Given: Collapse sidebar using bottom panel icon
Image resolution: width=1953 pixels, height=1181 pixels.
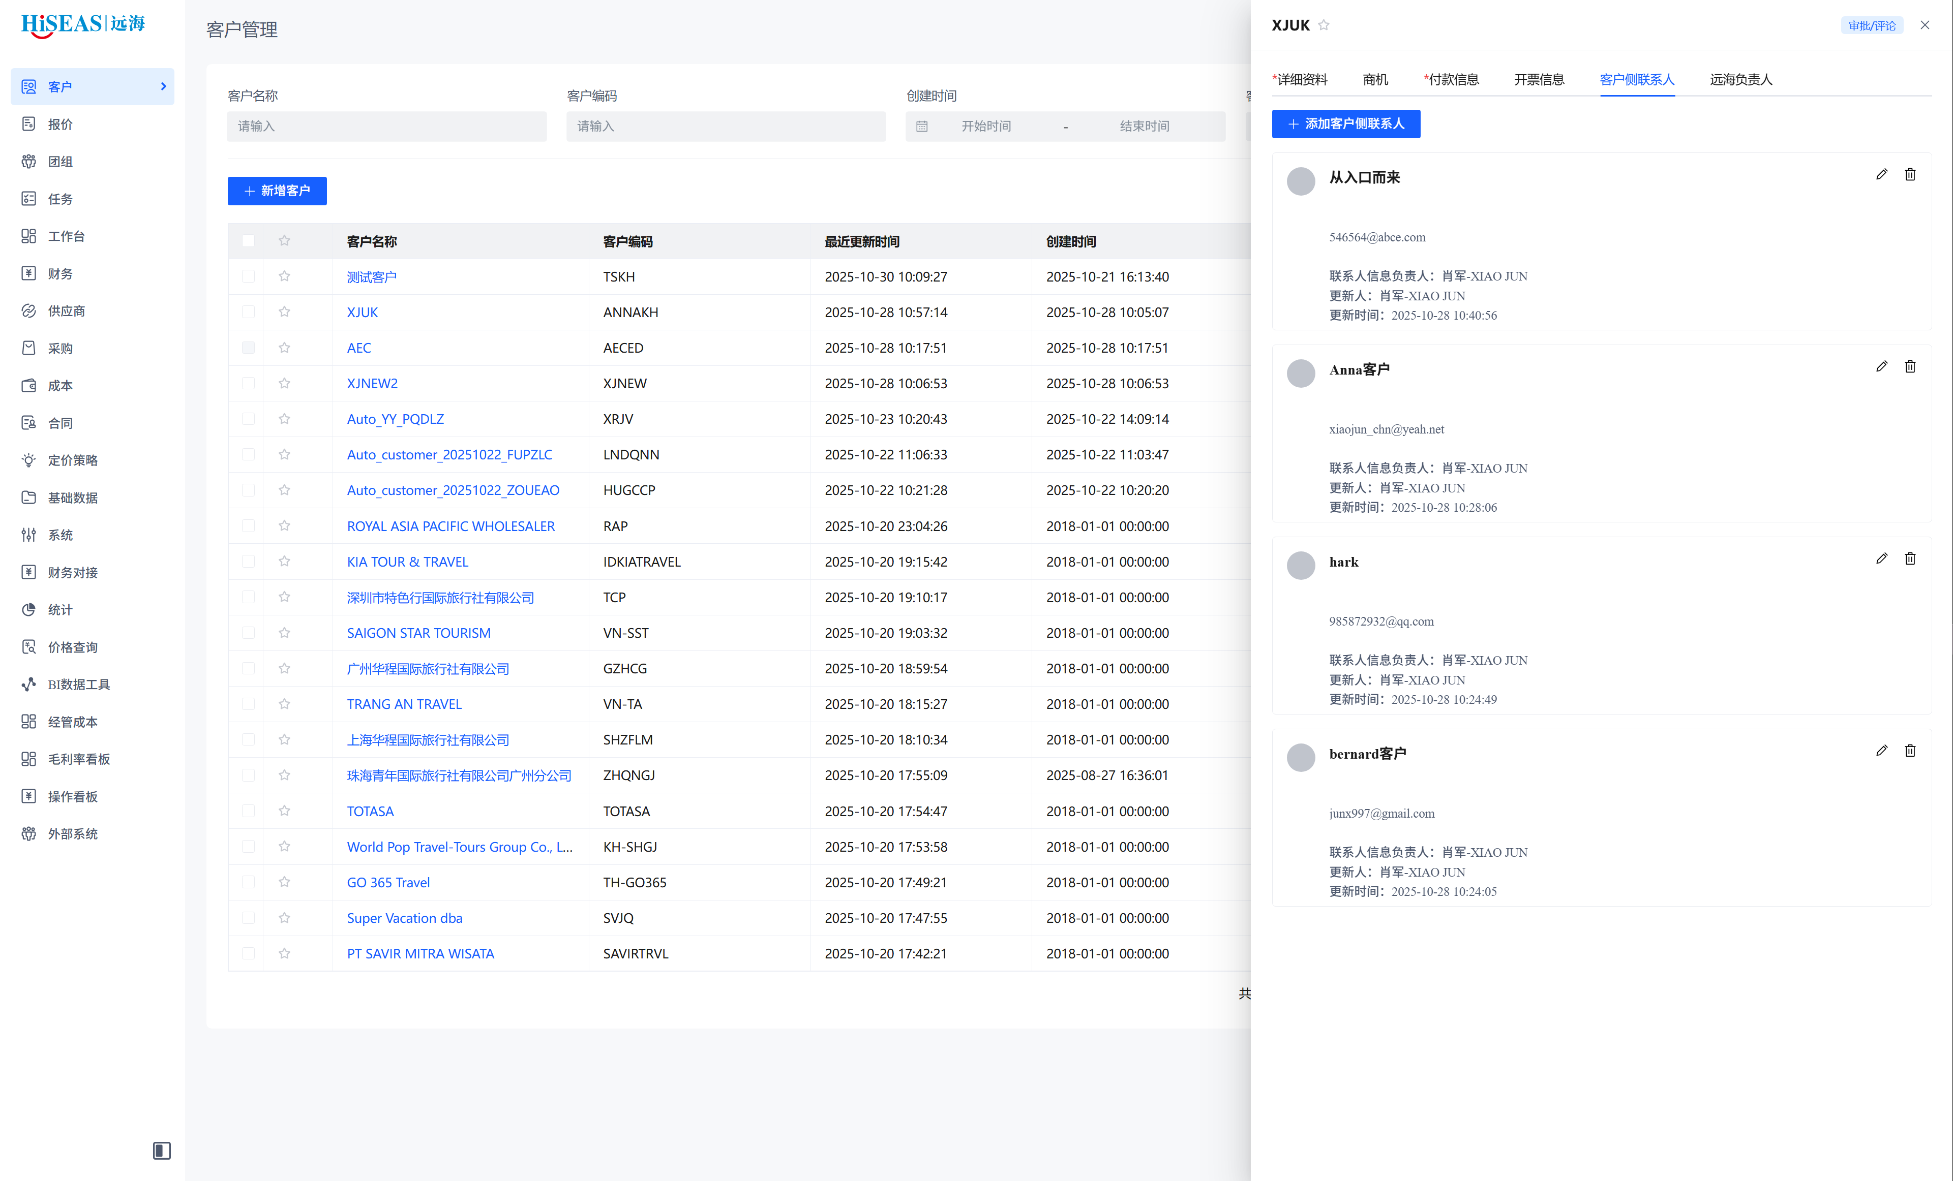Looking at the screenshot, I should (162, 1150).
